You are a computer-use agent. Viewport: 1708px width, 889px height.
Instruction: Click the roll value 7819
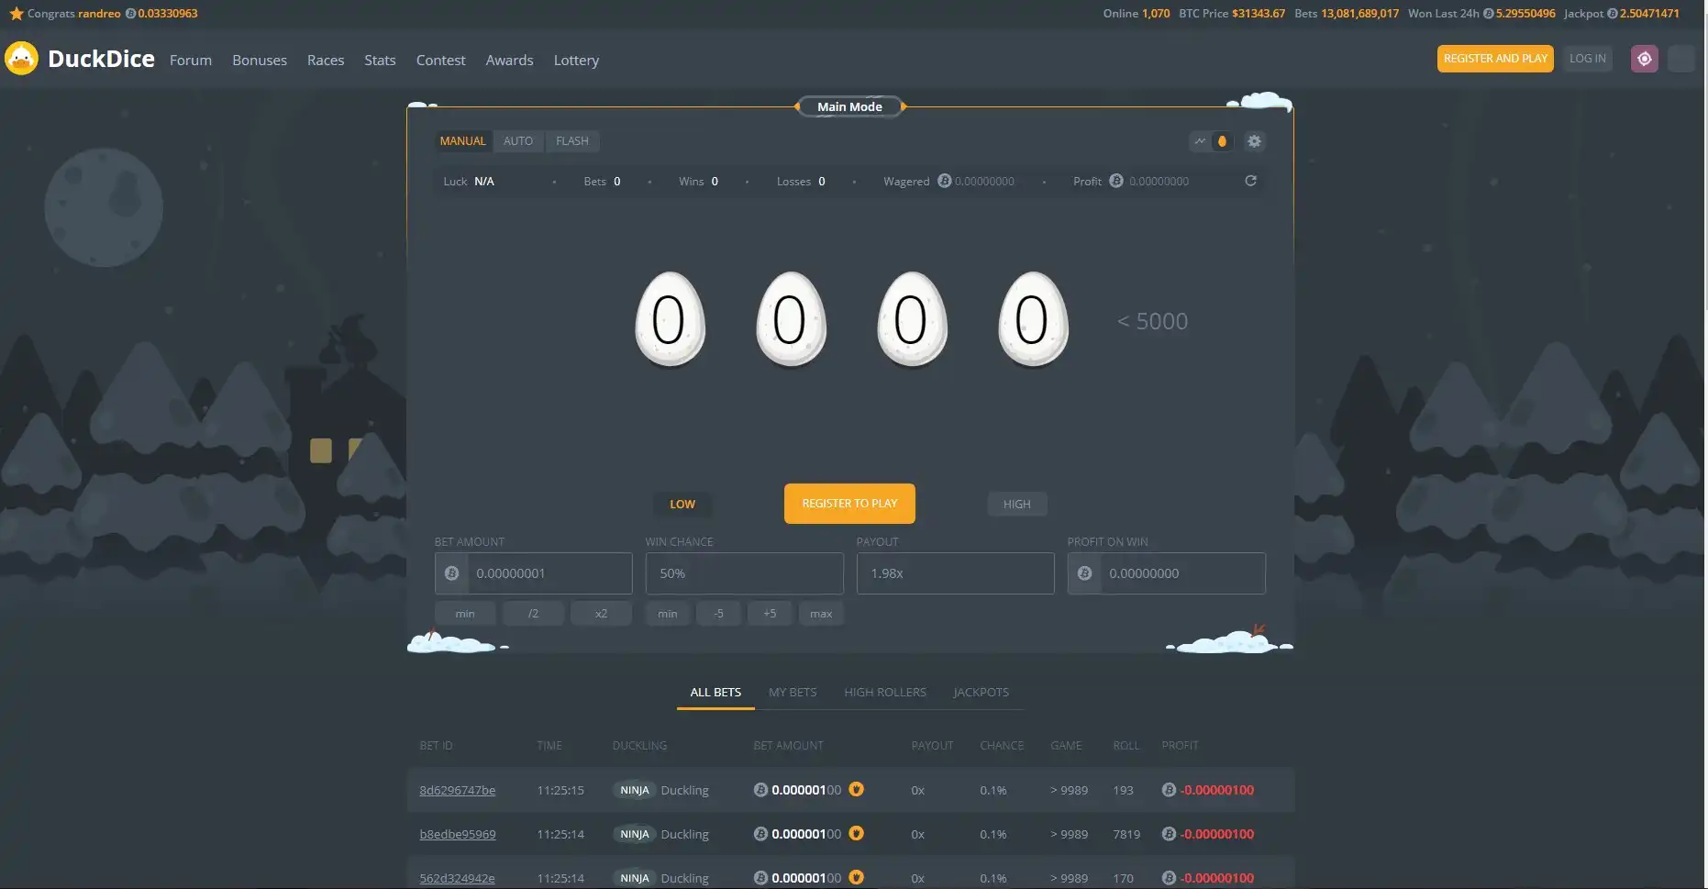coord(1126,834)
